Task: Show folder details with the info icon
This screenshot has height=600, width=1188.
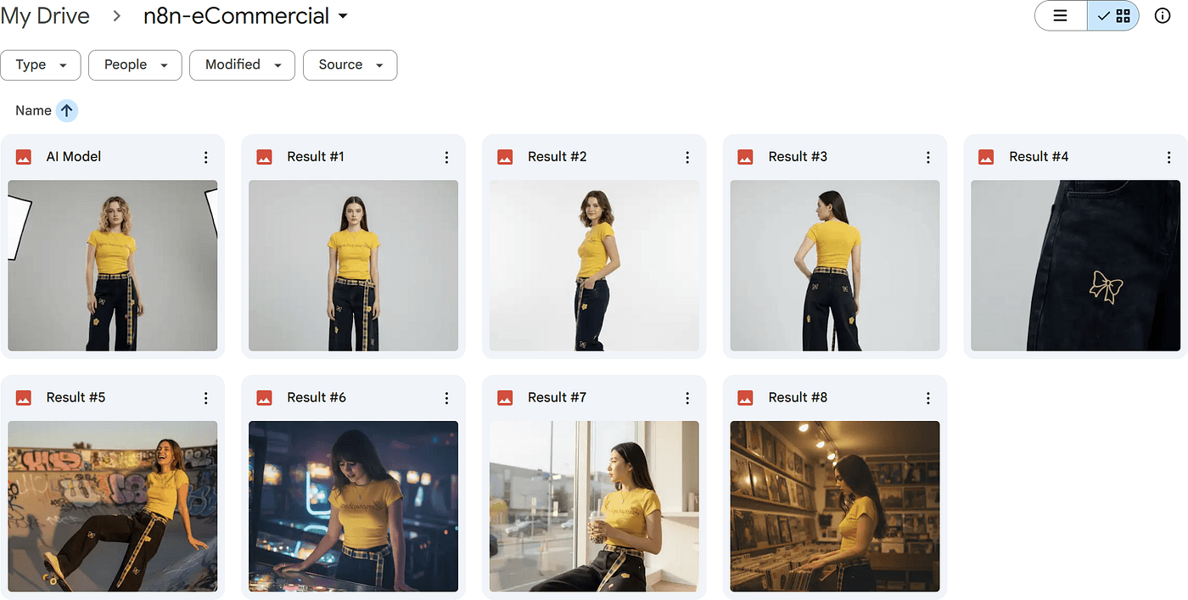Action: pyautogui.click(x=1163, y=15)
